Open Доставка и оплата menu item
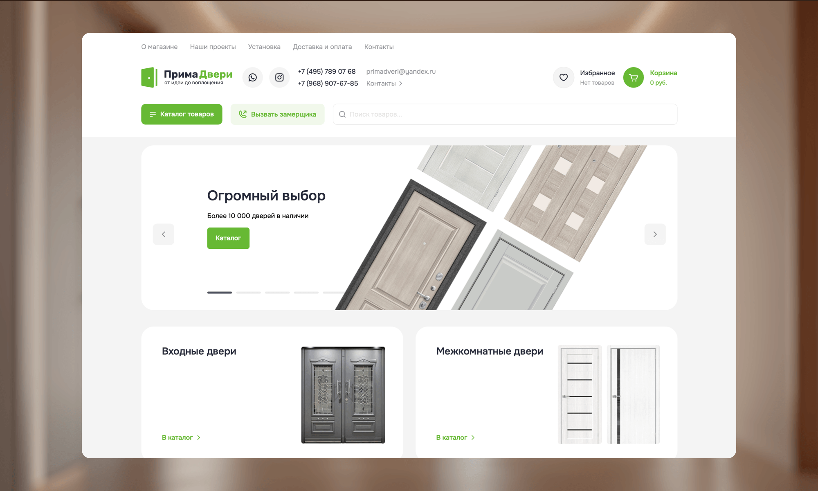Image resolution: width=818 pixels, height=491 pixels. tap(322, 47)
